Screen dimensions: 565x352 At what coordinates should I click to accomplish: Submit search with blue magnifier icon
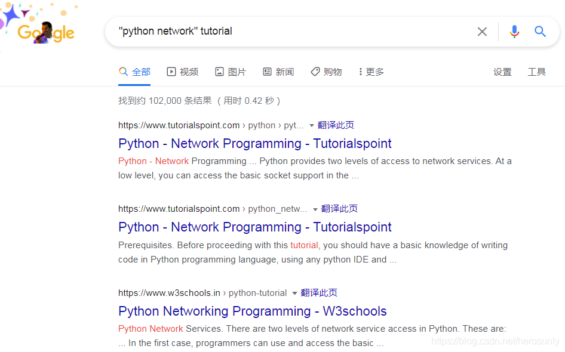pyautogui.click(x=540, y=32)
